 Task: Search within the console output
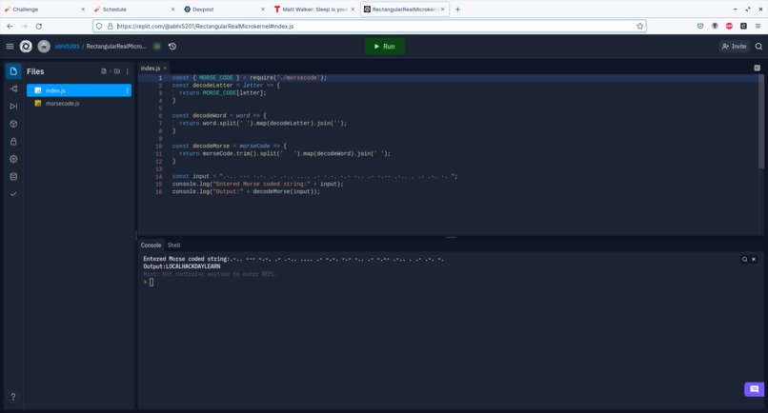tap(744, 260)
